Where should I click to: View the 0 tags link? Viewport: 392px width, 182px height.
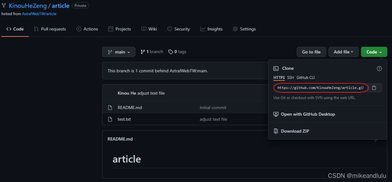[177, 52]
